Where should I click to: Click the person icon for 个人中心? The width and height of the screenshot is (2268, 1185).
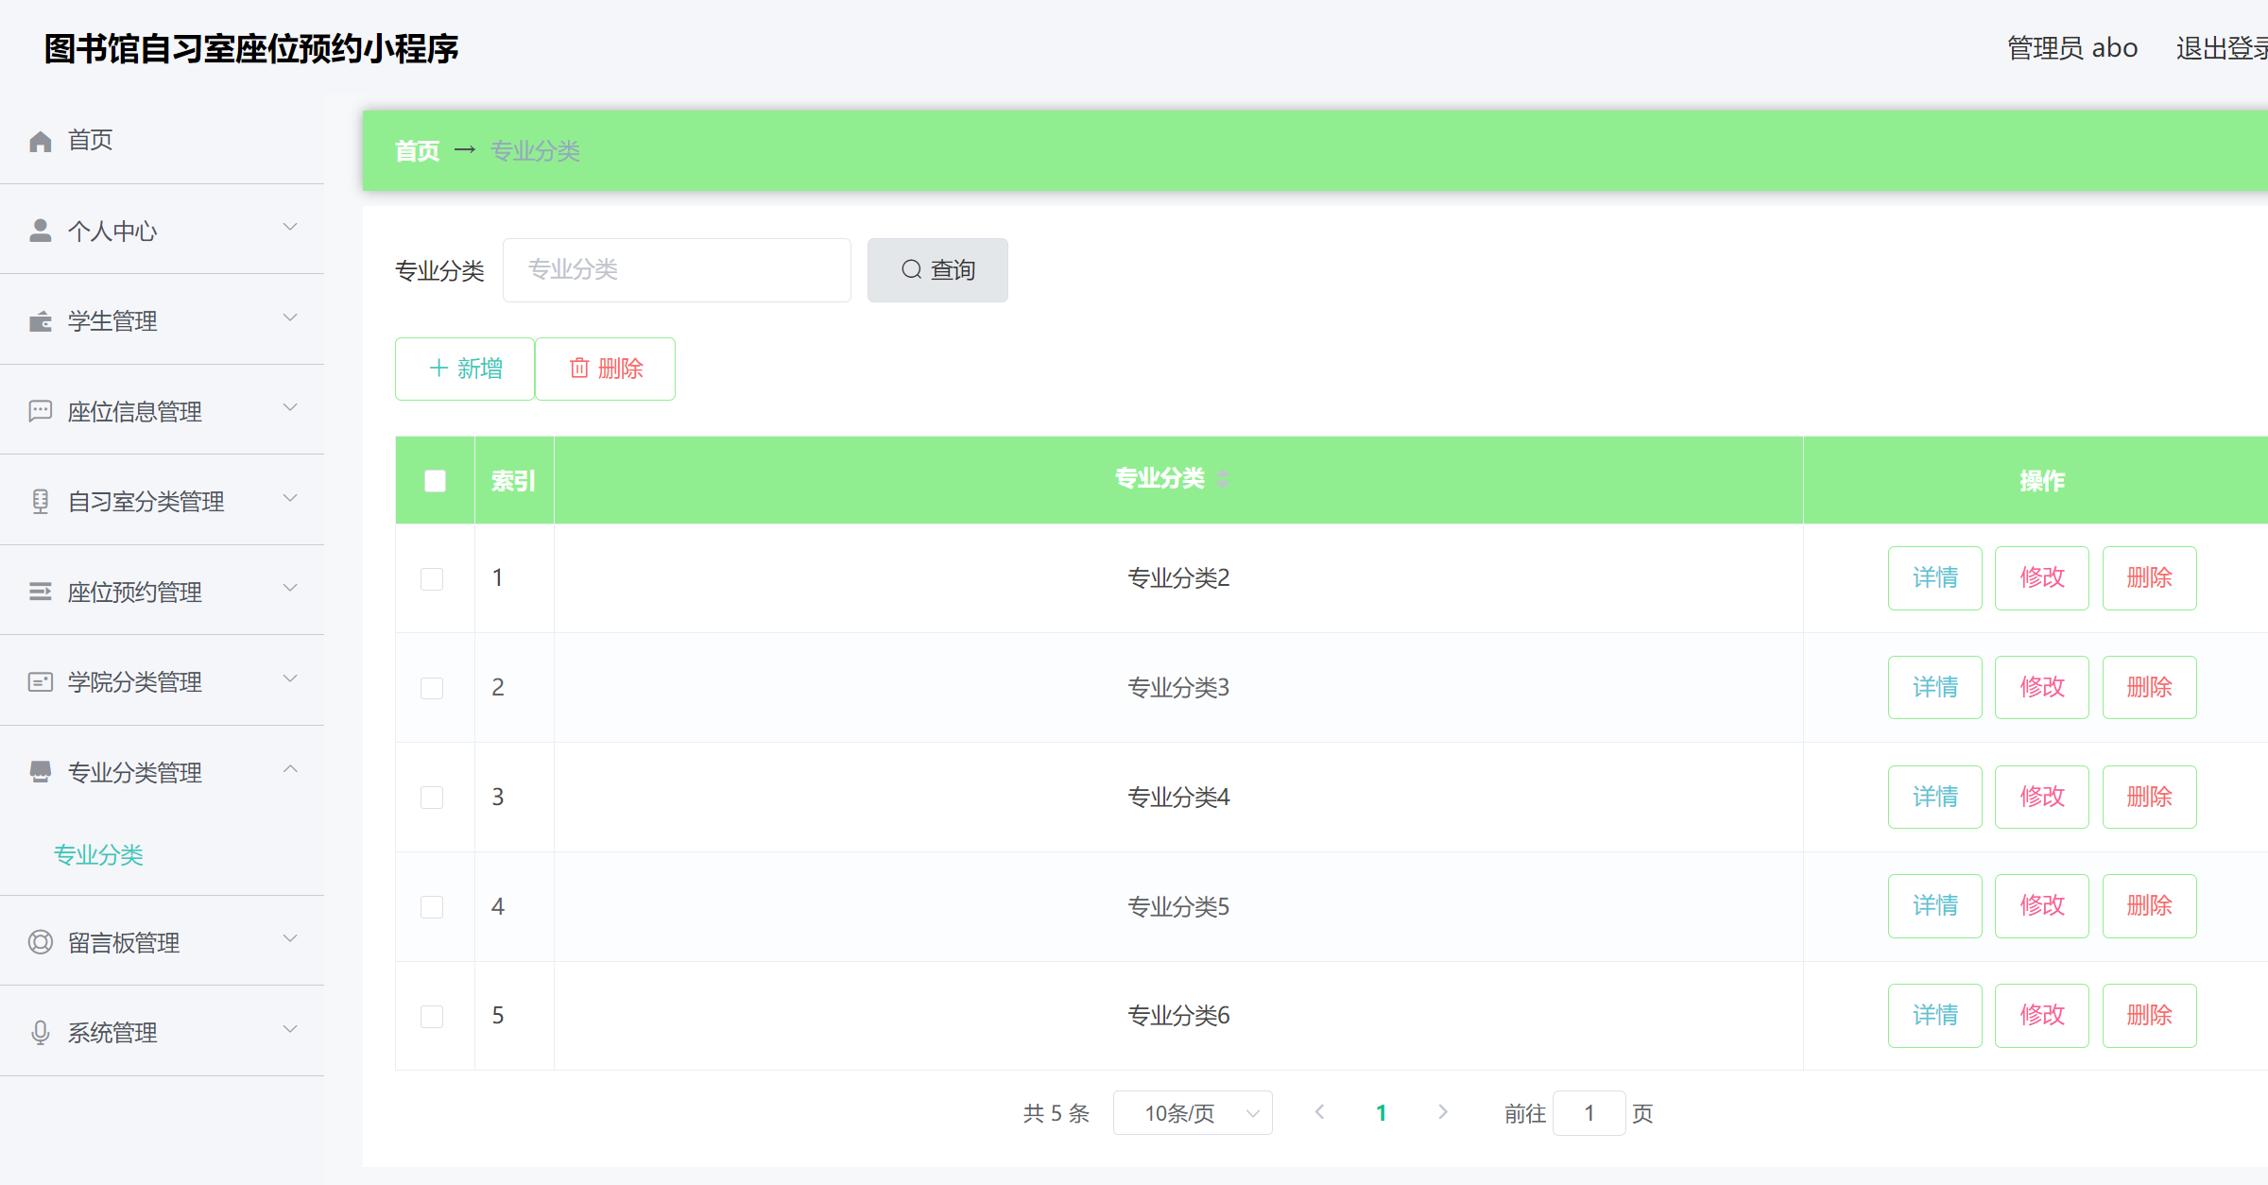40,231
